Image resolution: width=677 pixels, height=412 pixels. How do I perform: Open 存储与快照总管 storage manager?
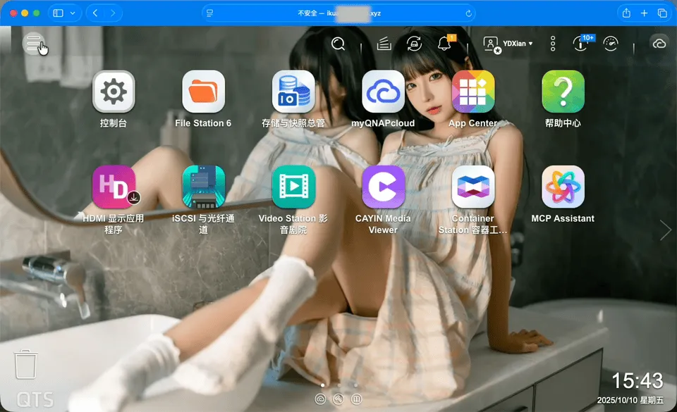point(293,92)
